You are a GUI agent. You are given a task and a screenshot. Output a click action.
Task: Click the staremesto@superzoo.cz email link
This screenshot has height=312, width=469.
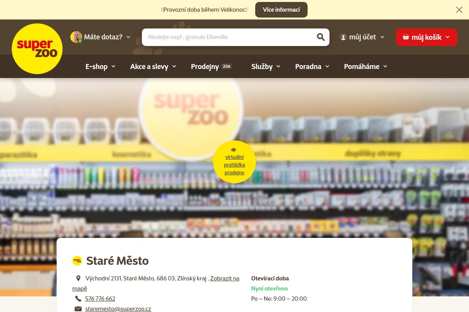[x=118, y=308]
